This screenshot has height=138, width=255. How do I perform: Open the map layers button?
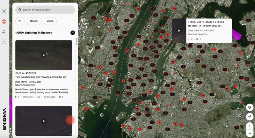pyautogui.click(x=250, y=107)
